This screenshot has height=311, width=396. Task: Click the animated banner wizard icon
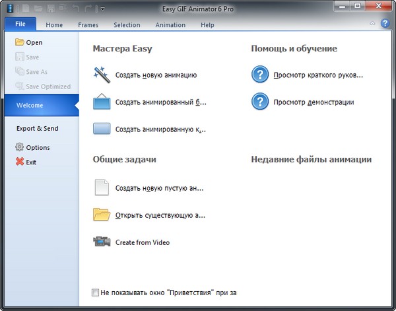point(101,102)
